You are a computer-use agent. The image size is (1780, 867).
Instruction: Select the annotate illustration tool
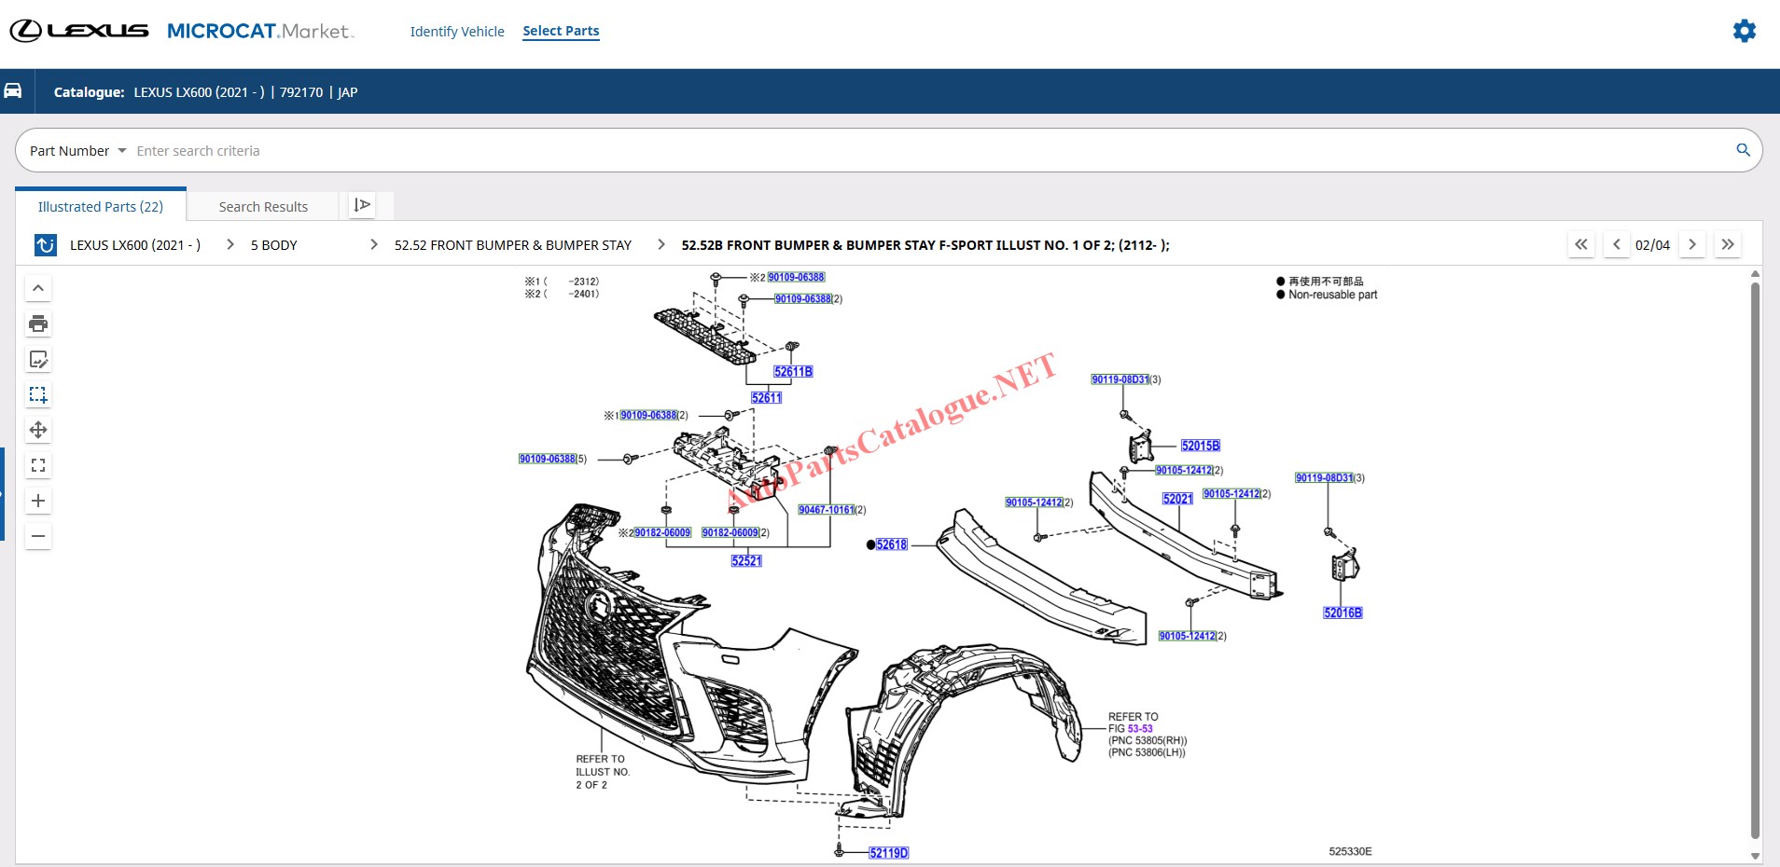coord(38,359)
